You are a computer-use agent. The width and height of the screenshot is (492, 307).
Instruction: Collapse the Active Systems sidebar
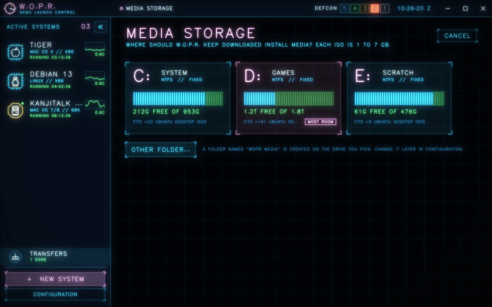pos(100,27)
